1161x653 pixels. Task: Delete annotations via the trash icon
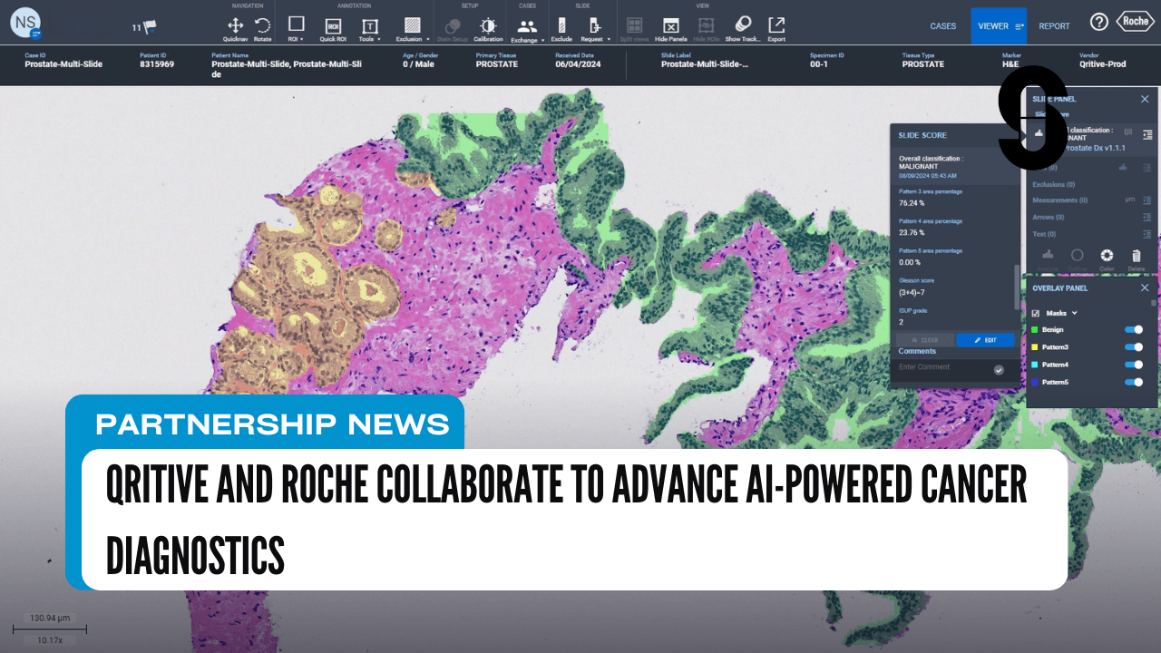1136,255
